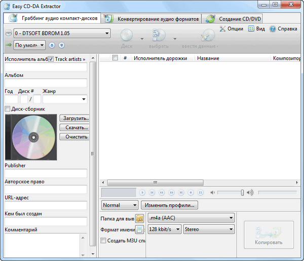Adjust the volume slider handle
The image size is (304, 261).
coord(242,193)
